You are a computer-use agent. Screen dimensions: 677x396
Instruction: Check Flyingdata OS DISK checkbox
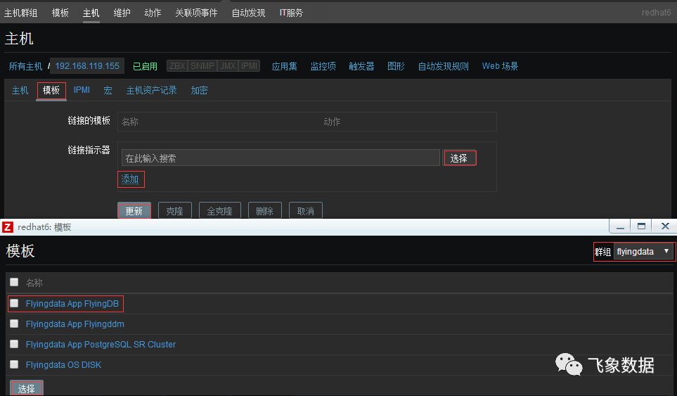click(x=14, y=364)
